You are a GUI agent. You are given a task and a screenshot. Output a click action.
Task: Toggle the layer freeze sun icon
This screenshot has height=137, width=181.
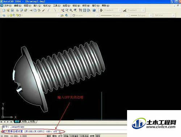(11, 15)
